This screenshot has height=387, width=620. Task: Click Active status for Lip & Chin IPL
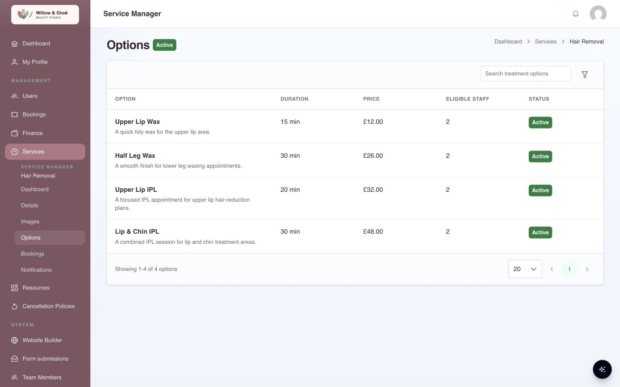pos(540,233)
